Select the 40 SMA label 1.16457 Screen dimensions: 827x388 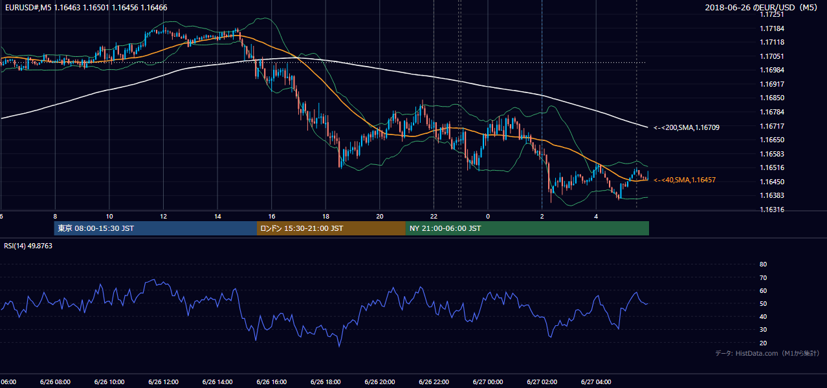pos(685,180)
